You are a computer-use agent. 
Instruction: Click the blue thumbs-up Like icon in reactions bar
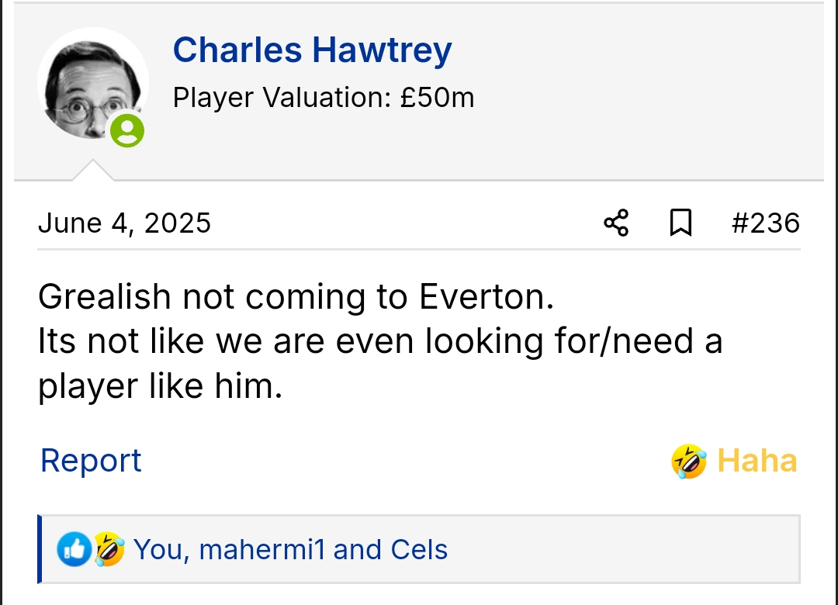pos(74,549)
